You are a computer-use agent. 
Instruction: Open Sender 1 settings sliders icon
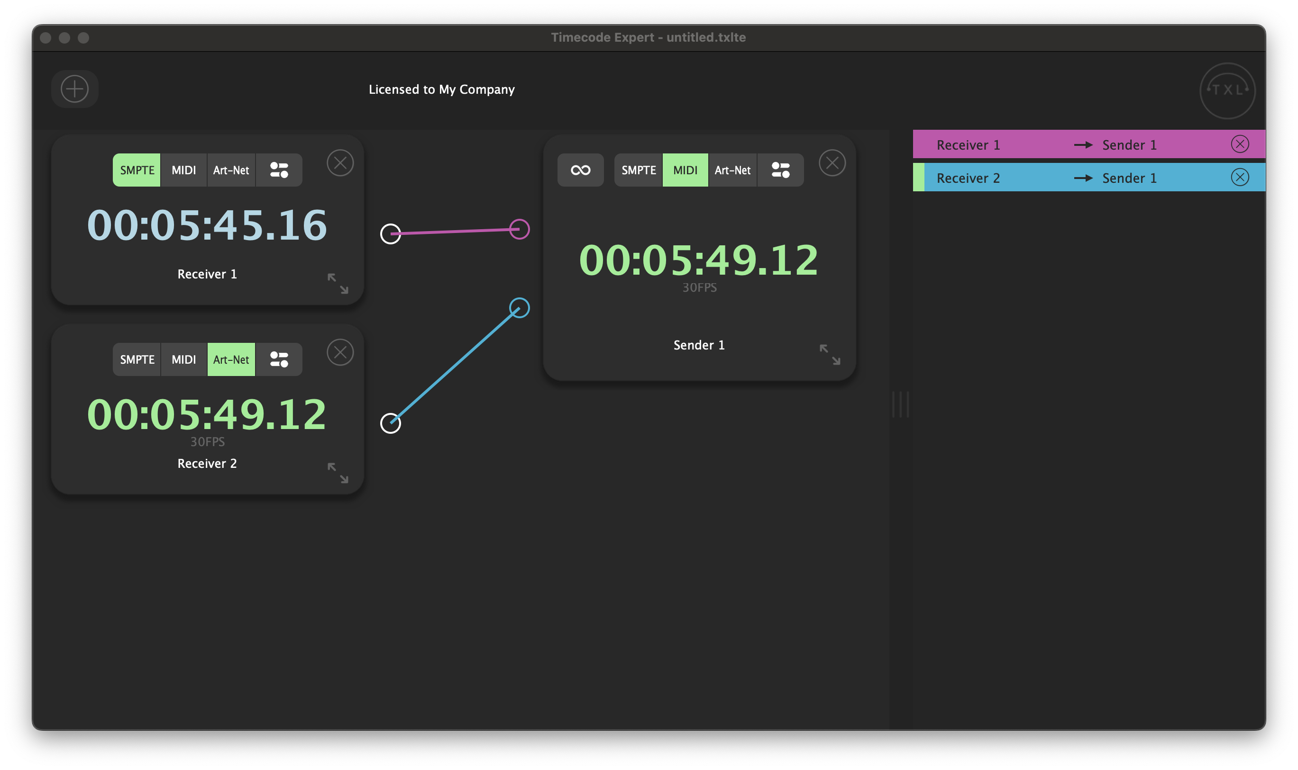[x=780, y=170]
